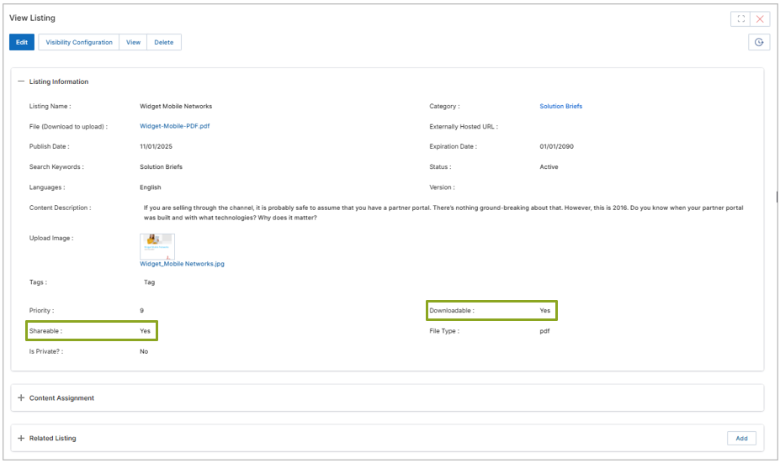
Task: Open the Solution Briefs category link
Action: (x=560, y=107)
